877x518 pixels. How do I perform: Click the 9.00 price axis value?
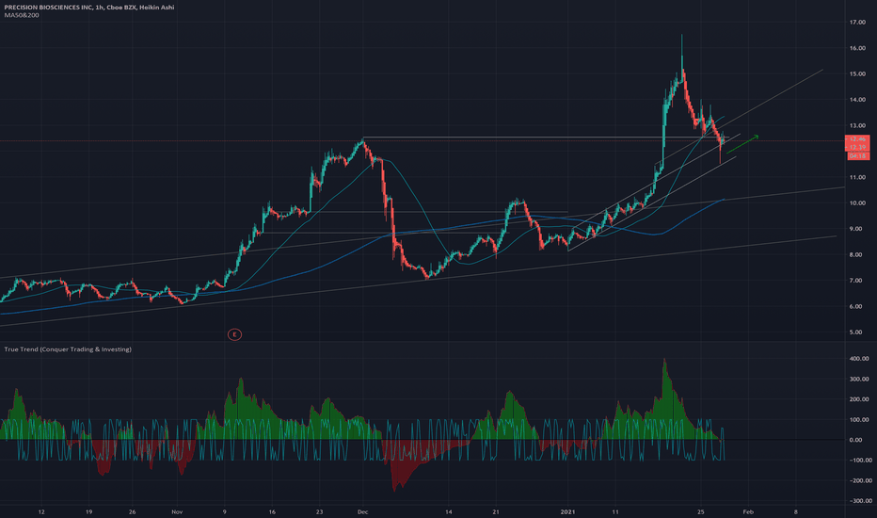click(855, 229)
